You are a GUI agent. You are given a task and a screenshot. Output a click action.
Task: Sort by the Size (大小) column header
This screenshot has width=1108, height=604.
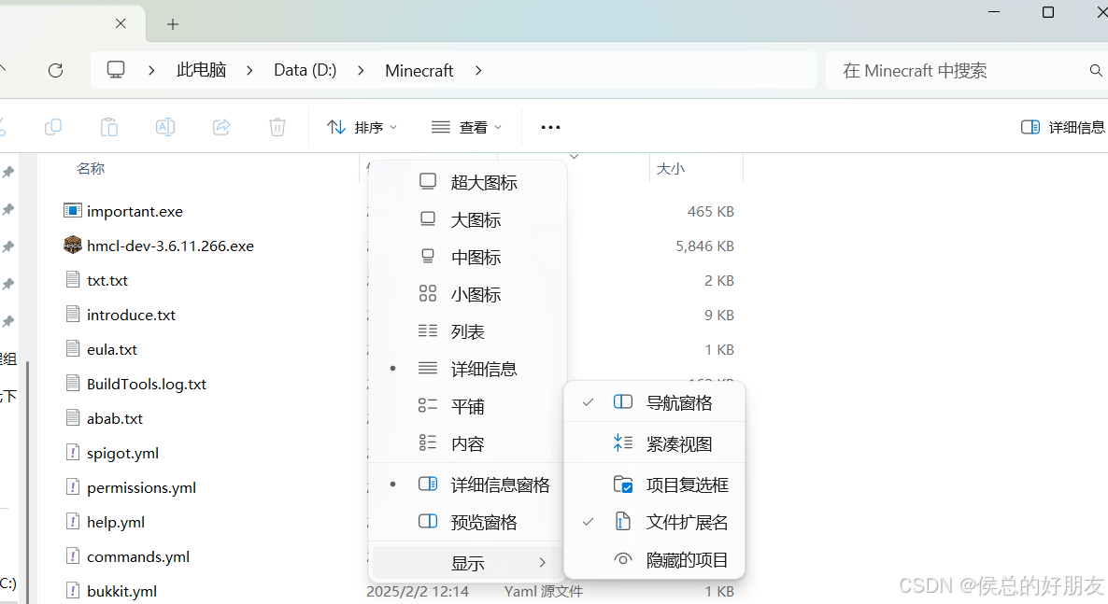pyautogui.click(x=671, y=168)
